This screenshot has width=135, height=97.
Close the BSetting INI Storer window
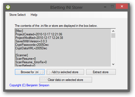click(x=122, y=6)
